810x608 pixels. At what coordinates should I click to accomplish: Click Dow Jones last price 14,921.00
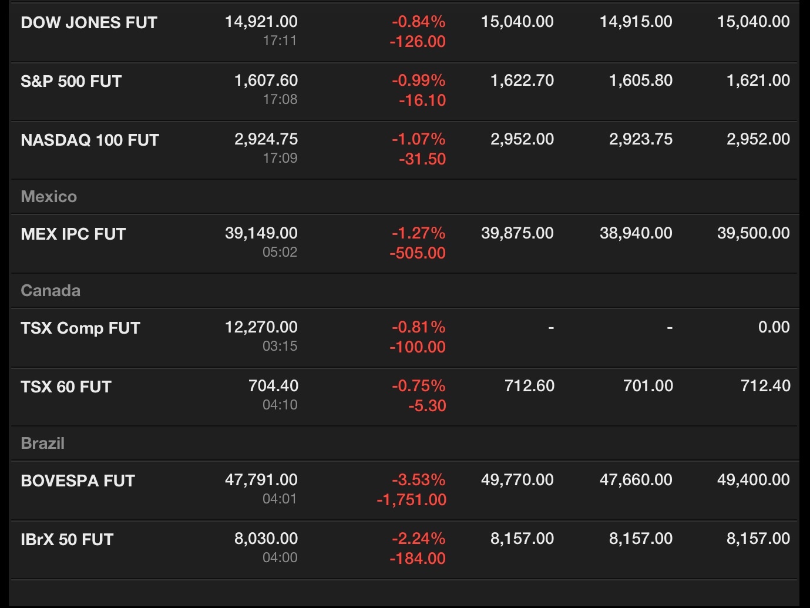(261, 22)
